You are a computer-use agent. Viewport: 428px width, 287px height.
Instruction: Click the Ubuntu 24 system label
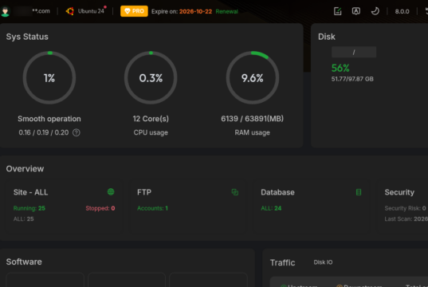click(x=91, y=11)
